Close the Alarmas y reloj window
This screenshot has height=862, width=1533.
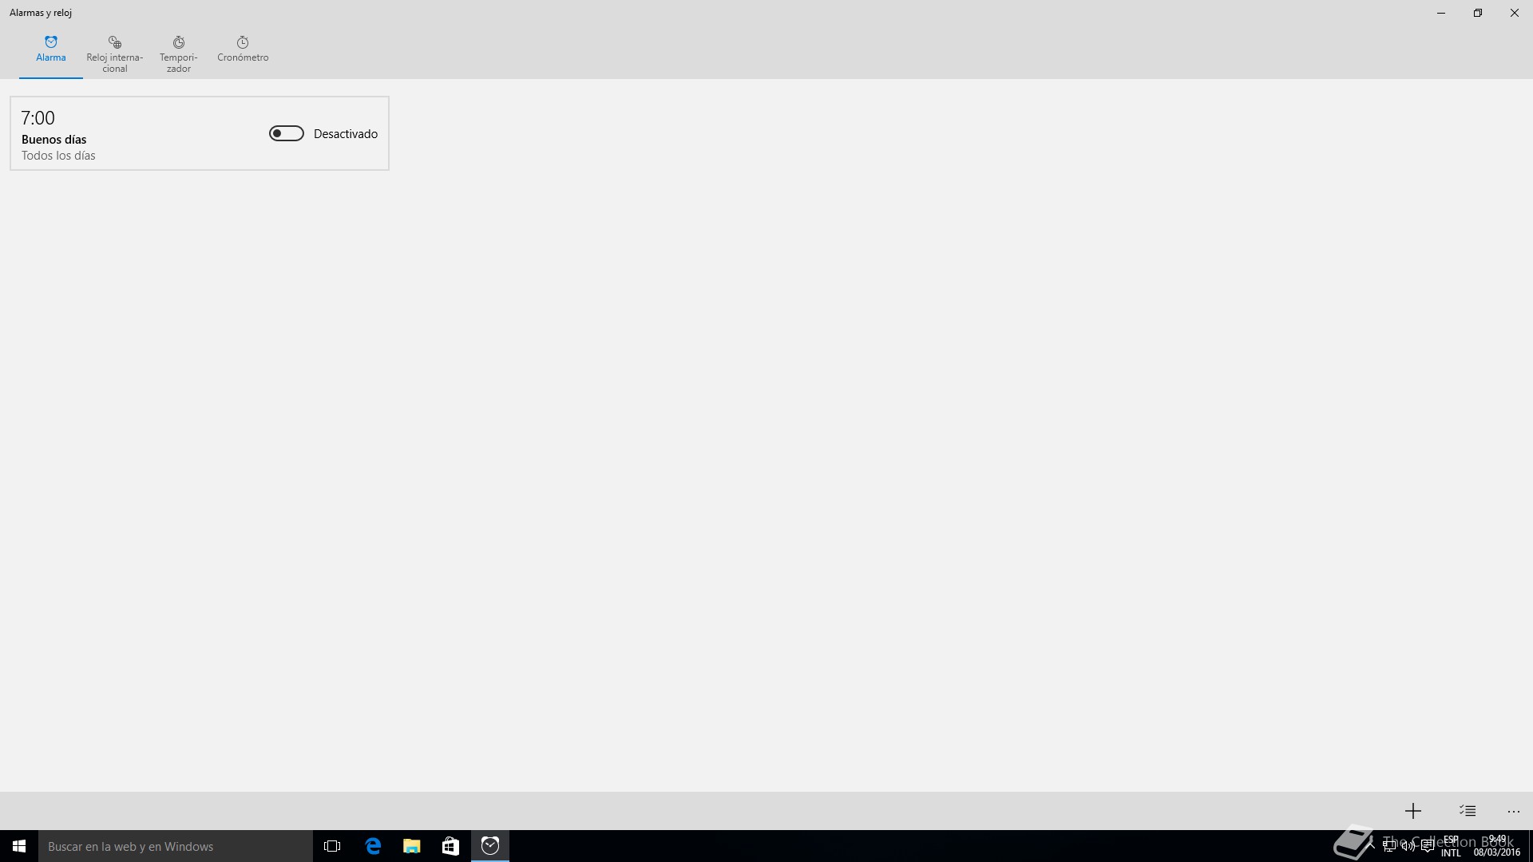pos(1515,13)
